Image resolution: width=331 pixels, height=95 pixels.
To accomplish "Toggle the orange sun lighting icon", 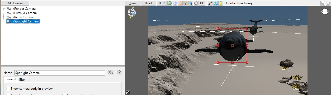I will click(x=180, y=3).
